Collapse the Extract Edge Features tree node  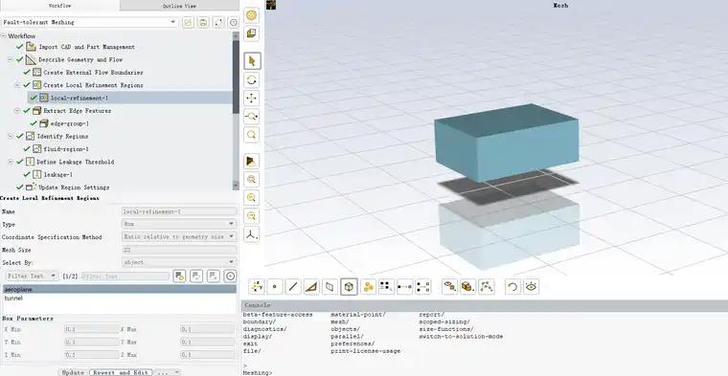(x=17, y=111)
